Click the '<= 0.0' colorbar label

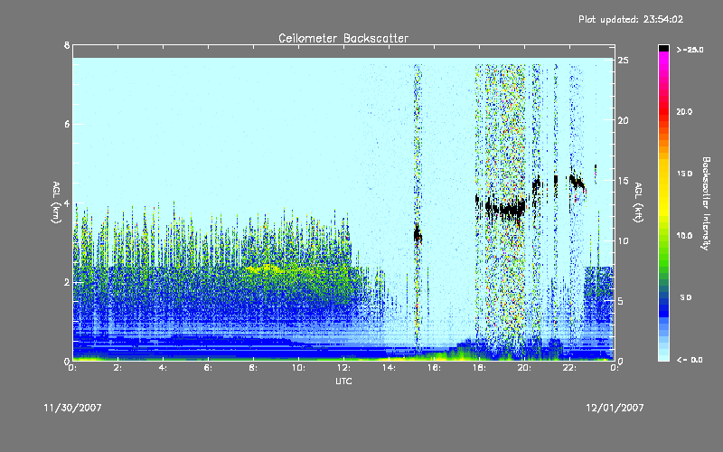[x=690, y=360]
